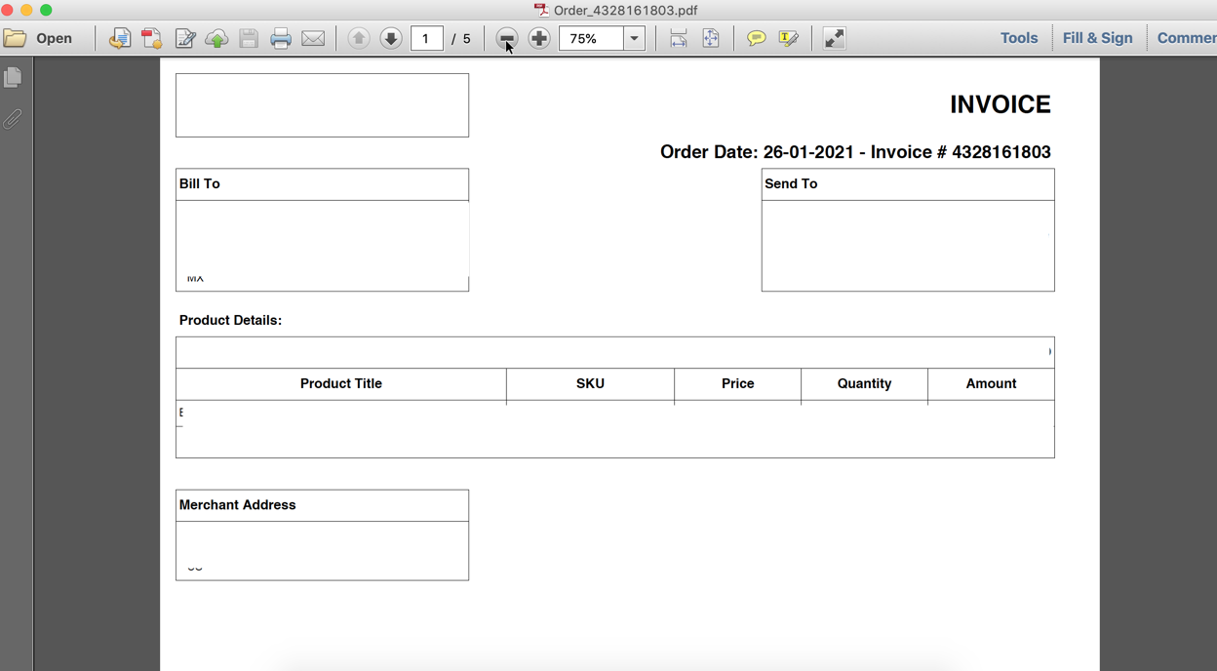Click inside the page number field

426,38
